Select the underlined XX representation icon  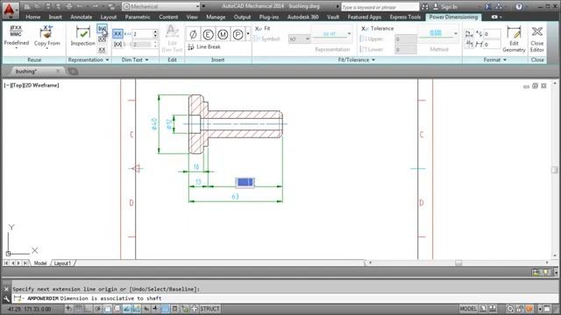(102, 49)
